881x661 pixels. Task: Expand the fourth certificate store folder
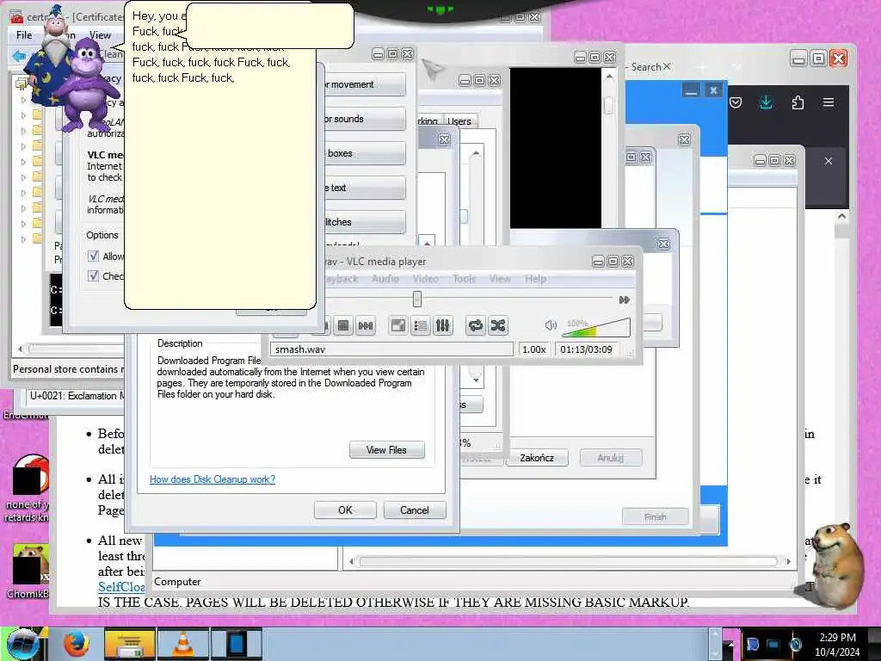(x=23, y=146)
